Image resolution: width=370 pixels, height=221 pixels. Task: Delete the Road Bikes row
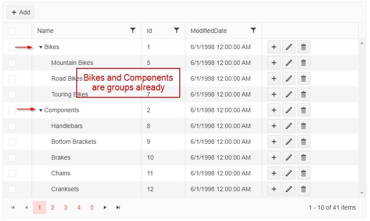[x=303, y=78]
